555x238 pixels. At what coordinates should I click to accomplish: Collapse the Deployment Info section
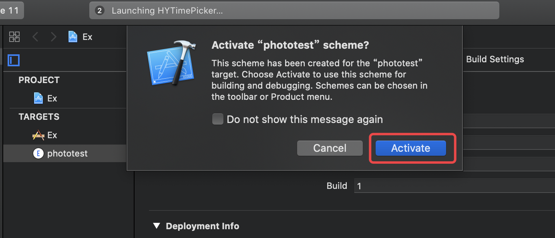pos(156,226)
